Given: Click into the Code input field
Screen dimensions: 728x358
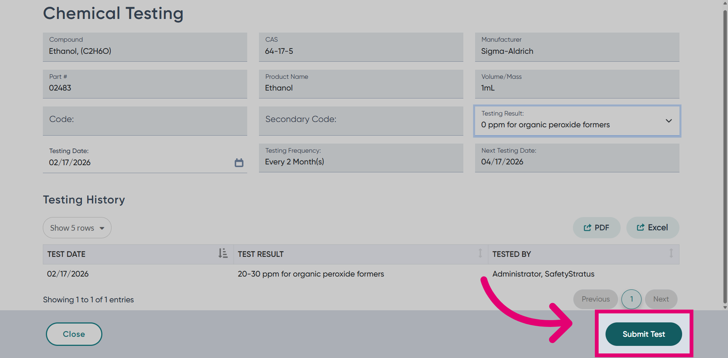Looking at the screenshot, I should 145,121.
